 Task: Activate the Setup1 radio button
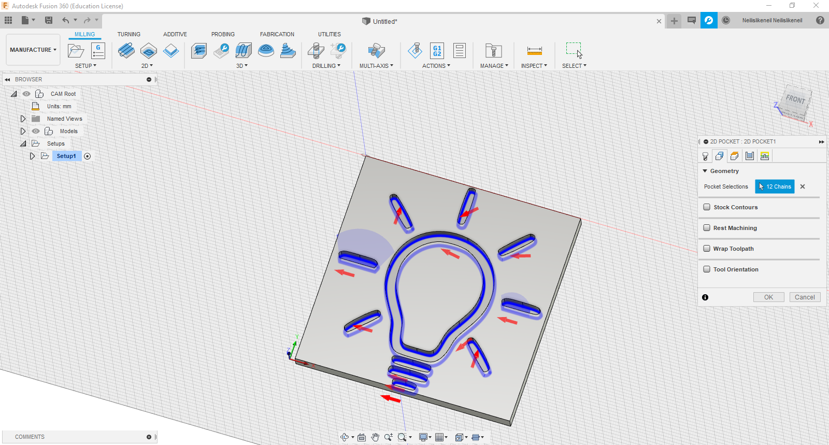[88, 156]
